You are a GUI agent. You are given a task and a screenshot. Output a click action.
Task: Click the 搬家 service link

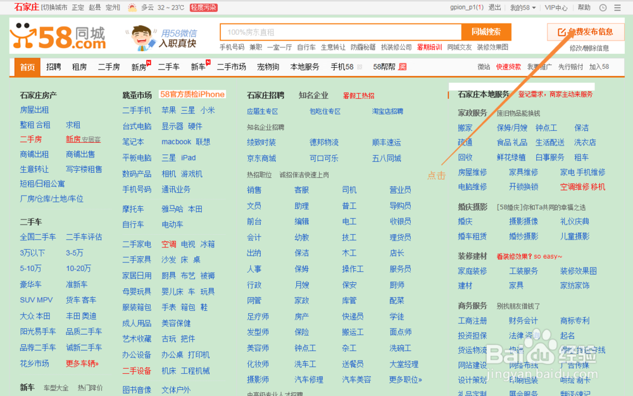[465, 128]
